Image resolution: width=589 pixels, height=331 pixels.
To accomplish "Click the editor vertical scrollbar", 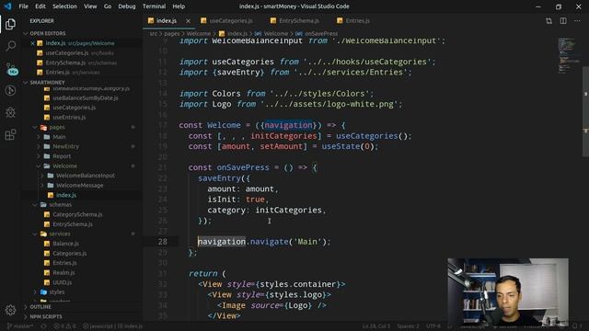I will coord(585,111).
